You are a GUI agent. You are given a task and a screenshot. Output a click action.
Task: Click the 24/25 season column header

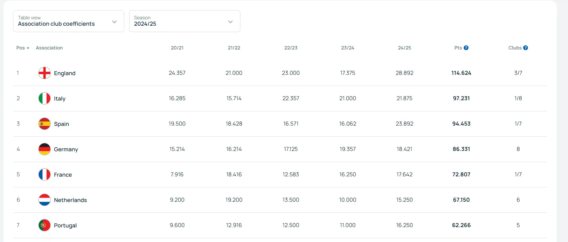(404, 48)
